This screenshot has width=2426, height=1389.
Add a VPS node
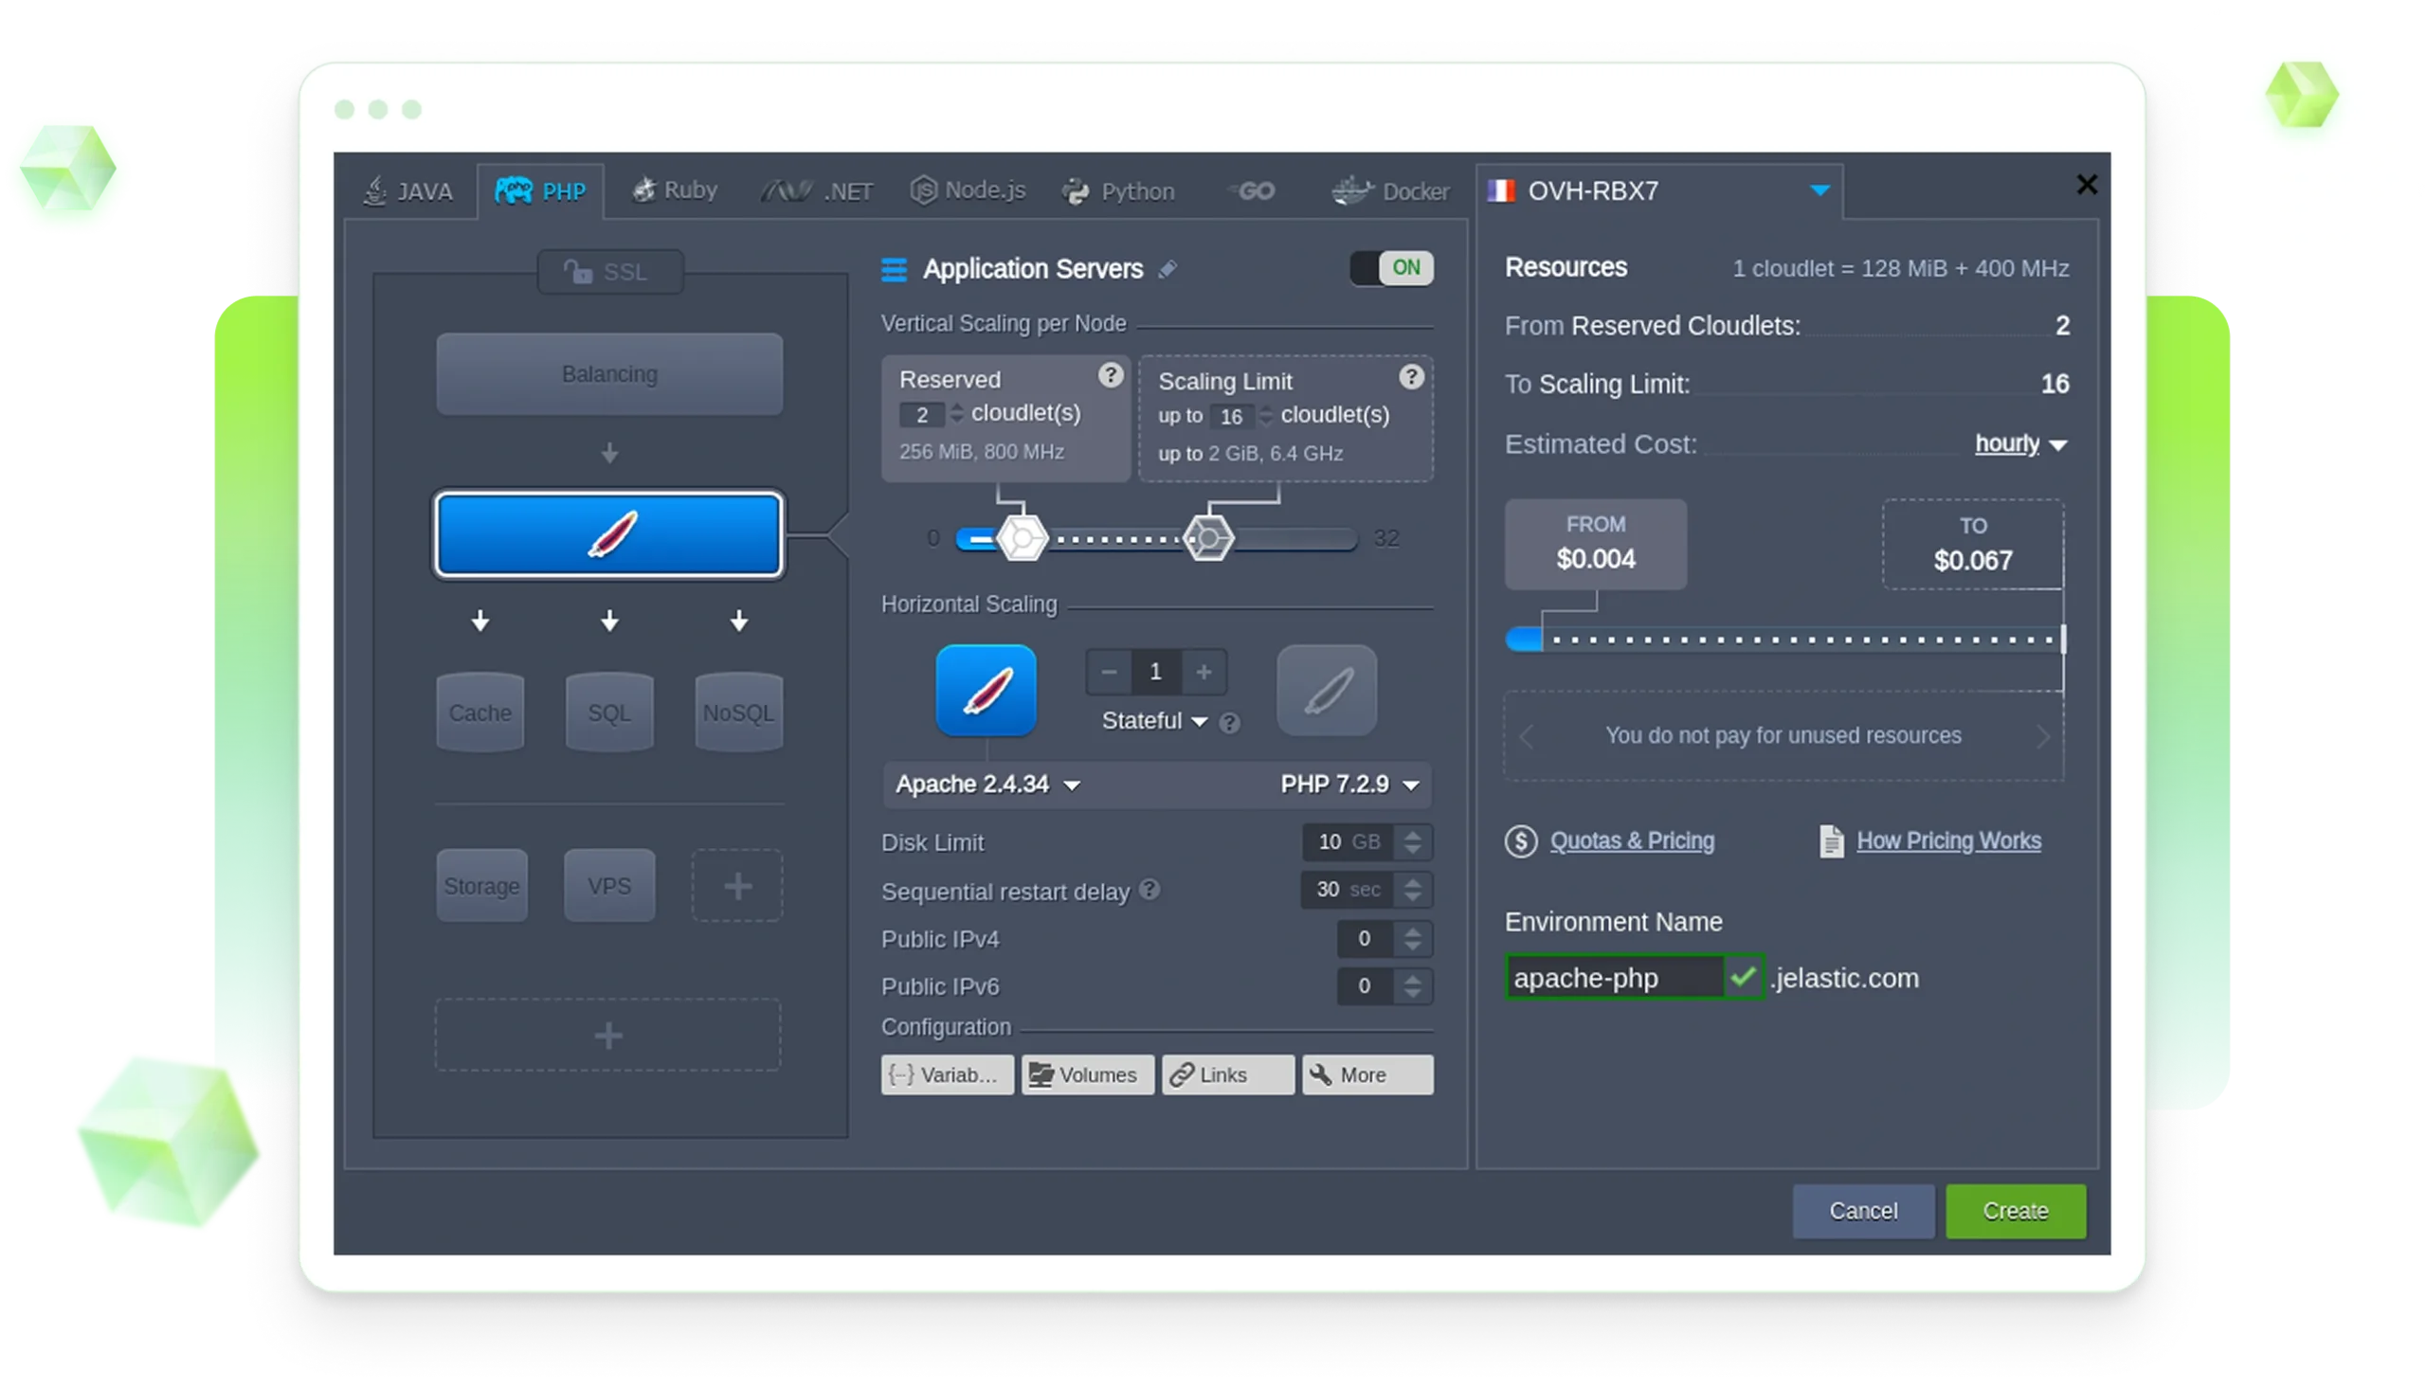pos(609,886)
